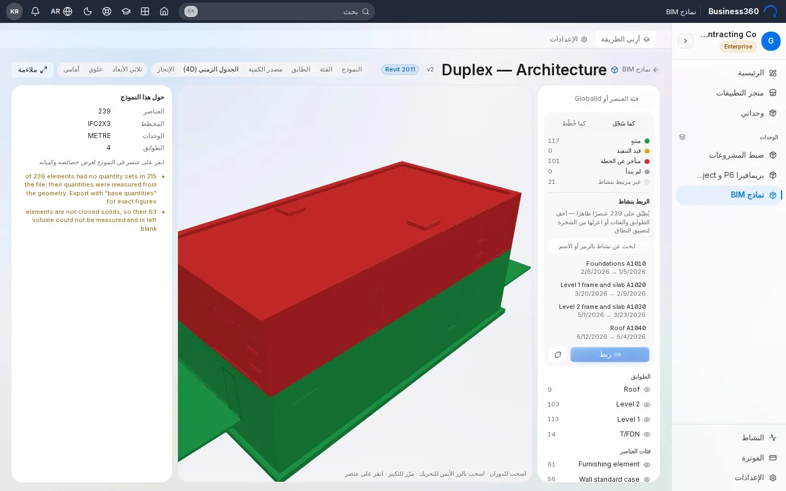Open the apps grid icon

145,11
